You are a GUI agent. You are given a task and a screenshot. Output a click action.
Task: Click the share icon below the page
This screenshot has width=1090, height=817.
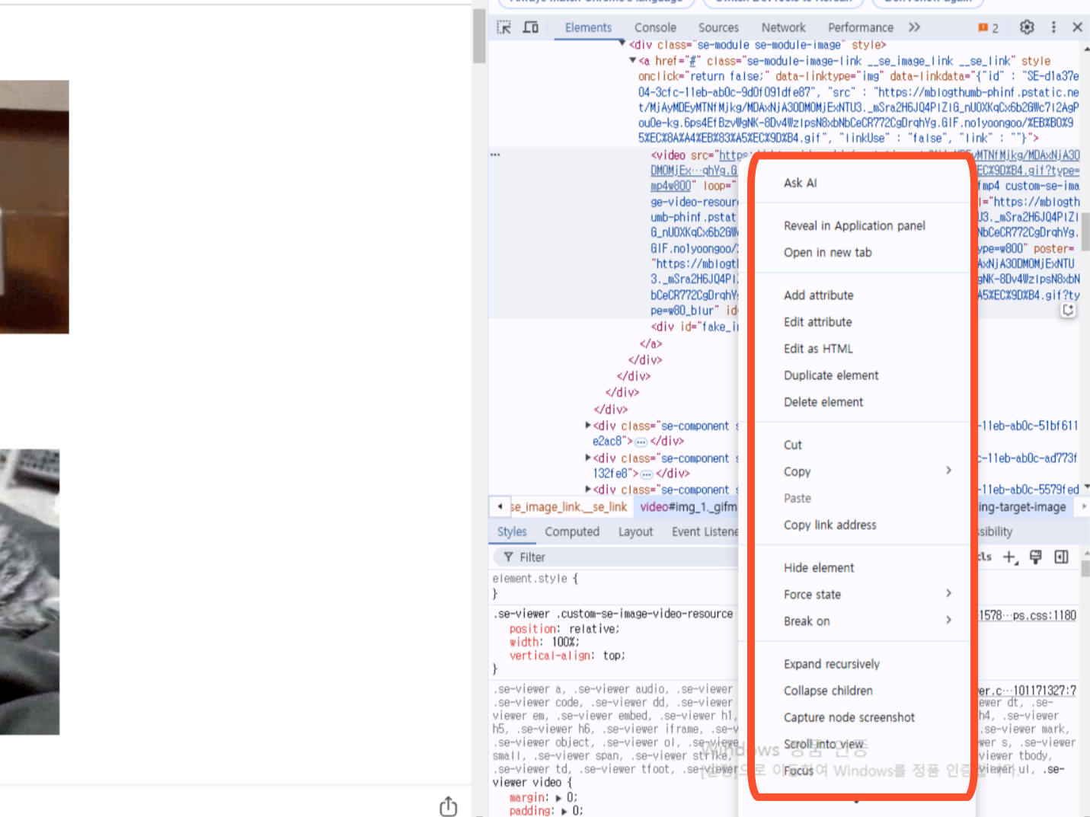click(449, 806)
